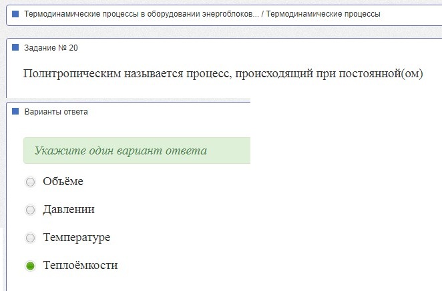
Task: Open Термодинамические процессы в оборудовании энергоблоков breadcrumb
Action: pyautogui.click(x=142, y=14)
